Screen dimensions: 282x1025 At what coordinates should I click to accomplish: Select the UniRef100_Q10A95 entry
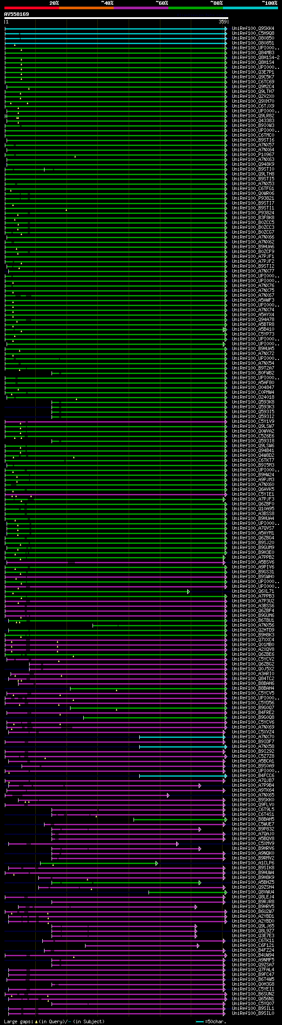pyautogui.click(x=253, y=509)
